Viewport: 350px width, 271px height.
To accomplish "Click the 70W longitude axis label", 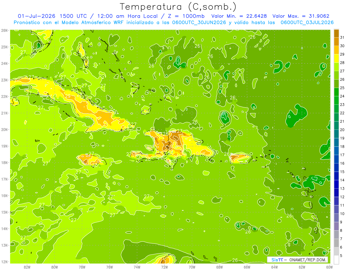I will 192,267.
